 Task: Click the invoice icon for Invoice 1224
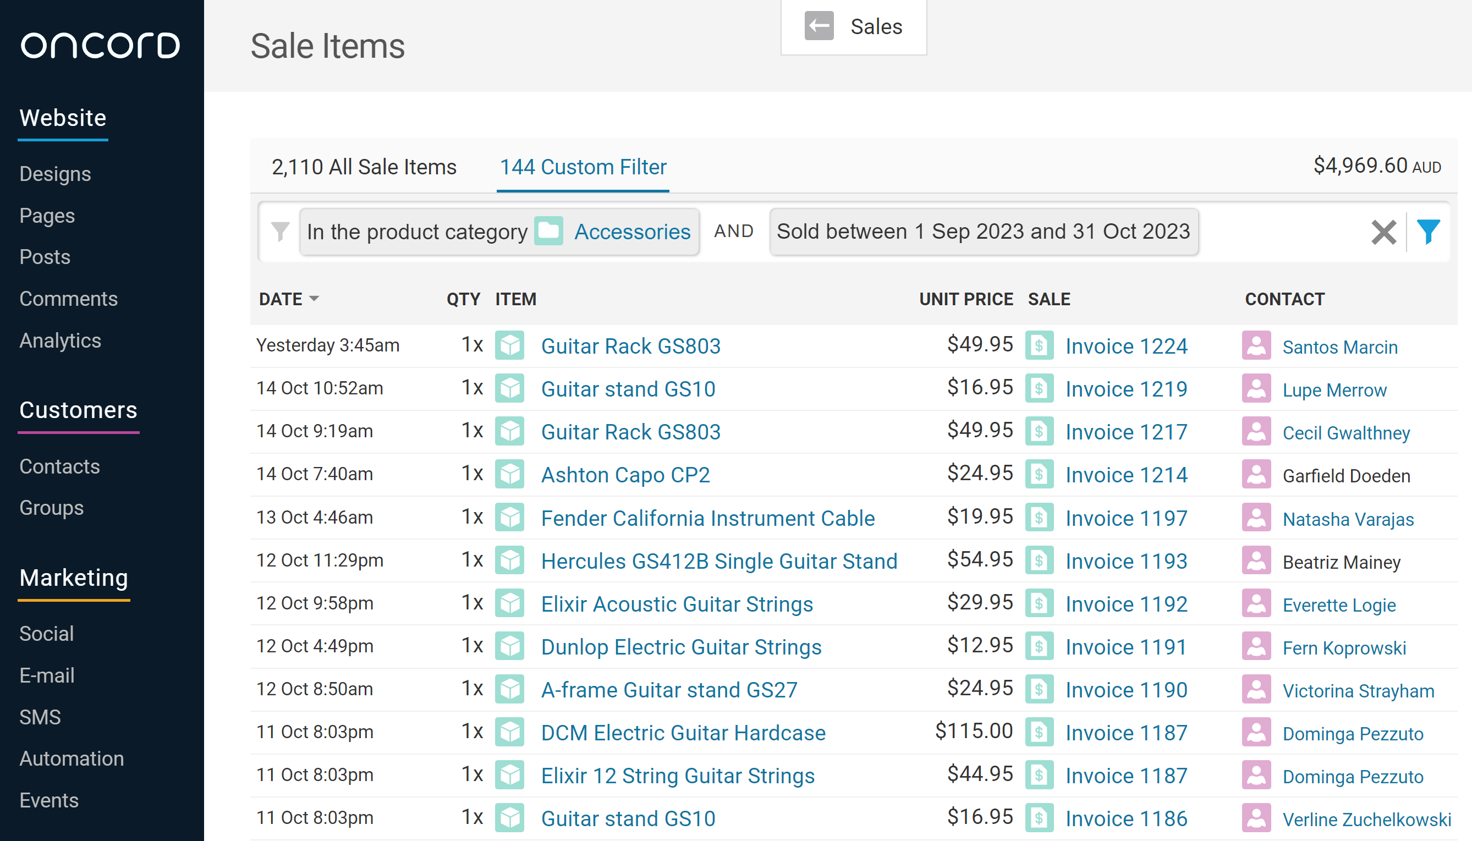(1040, 345)
